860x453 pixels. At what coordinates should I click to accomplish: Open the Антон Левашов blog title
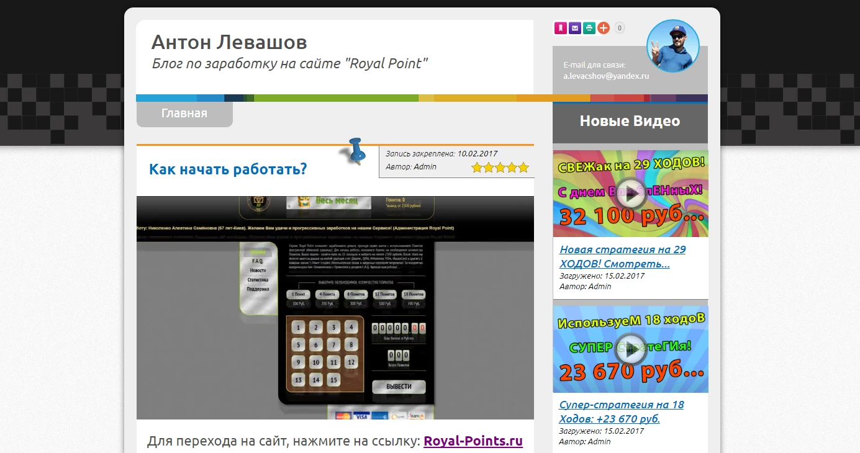coord(229,42)
